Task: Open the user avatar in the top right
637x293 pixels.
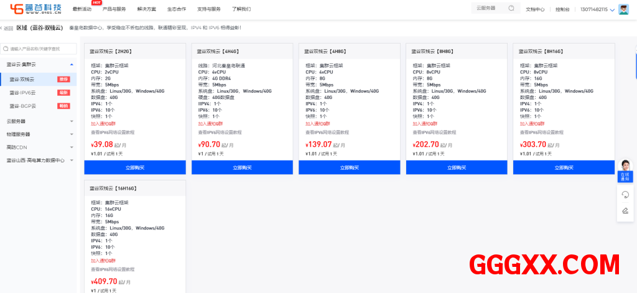Action: (x=623, y=9)
